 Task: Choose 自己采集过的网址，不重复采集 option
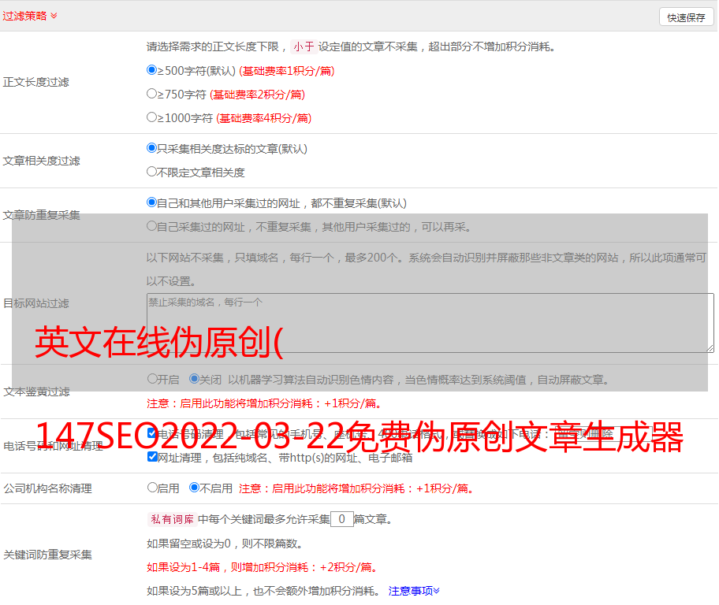[x=151, y=226]
